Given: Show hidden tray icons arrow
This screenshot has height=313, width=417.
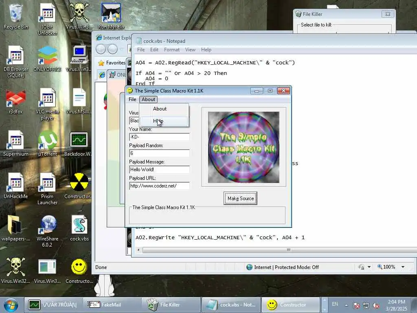Looking at the screenshot, I should tap(346, 306).
